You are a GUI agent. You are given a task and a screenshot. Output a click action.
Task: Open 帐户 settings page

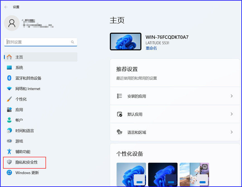click(41, 120)
